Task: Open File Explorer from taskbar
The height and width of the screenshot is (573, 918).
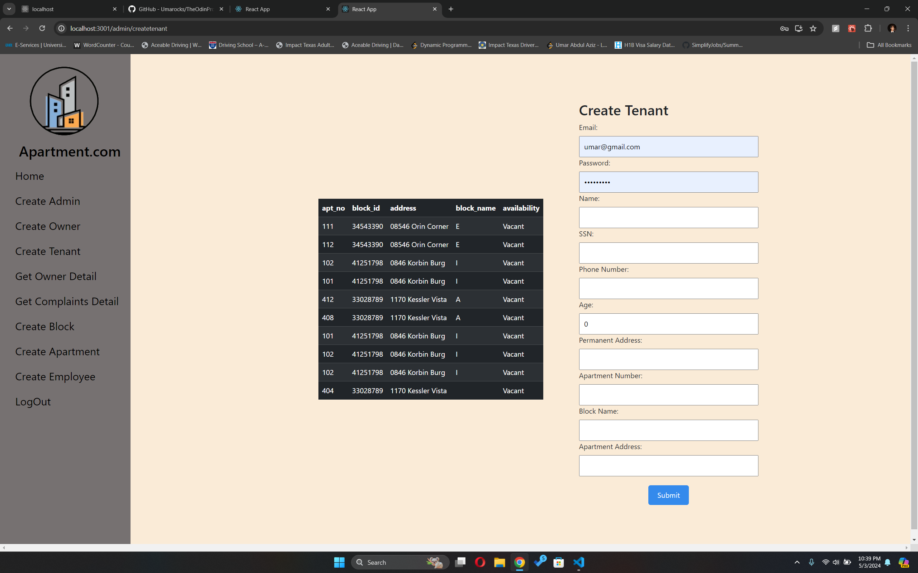Action: [499, 562]
